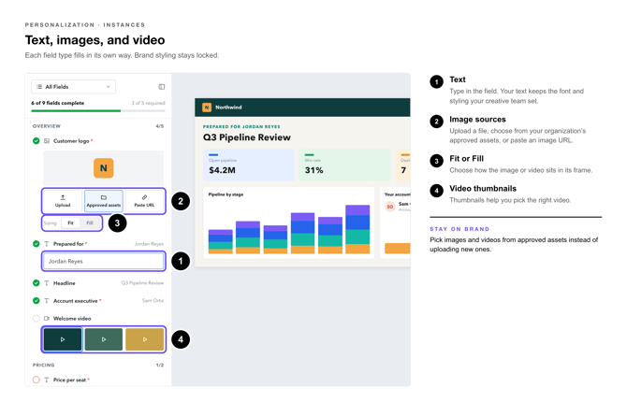Set image sizing to Fill
The height and width of the screenshot is (402, 627).
pyautogui.click(x=90, y=223)
